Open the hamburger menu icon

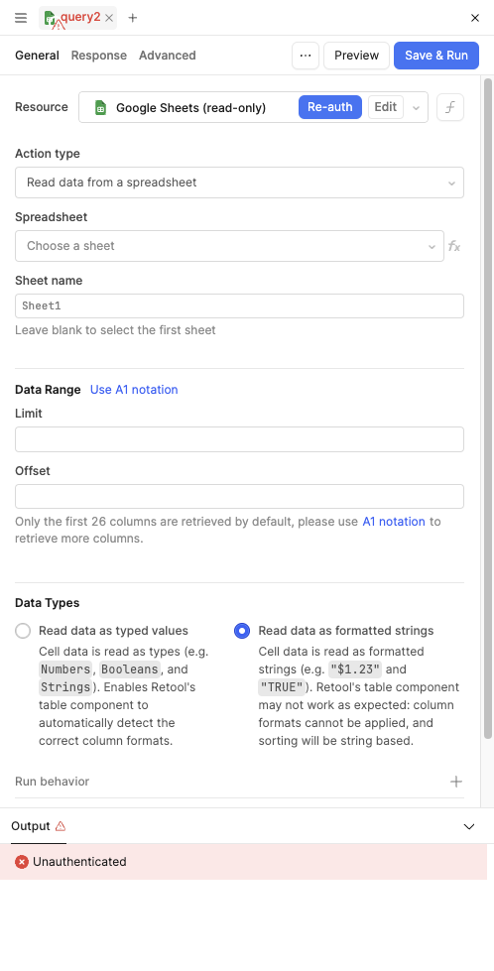click(x=21, y=18)
